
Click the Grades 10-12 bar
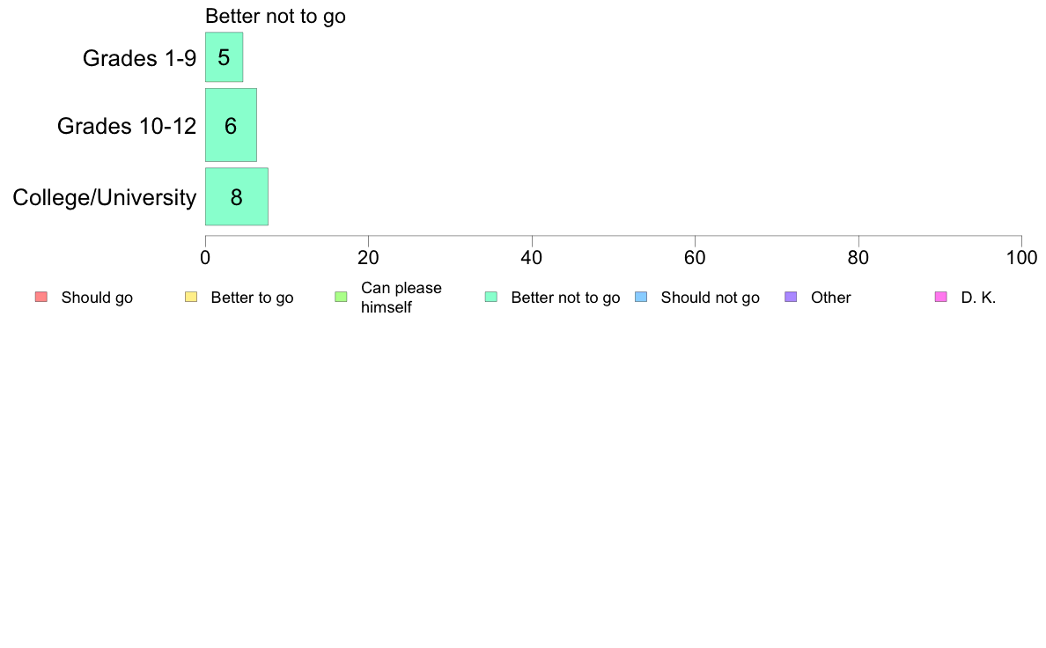[x=231, y=125]
